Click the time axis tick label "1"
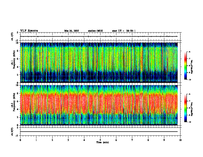This screenshot has height=157, width=203. coord(36,140)
